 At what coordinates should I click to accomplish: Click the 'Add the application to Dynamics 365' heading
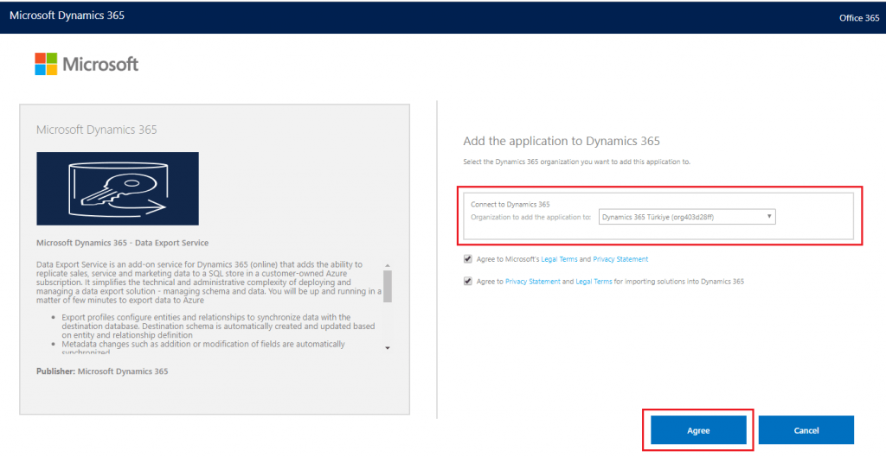pos(562,141)
